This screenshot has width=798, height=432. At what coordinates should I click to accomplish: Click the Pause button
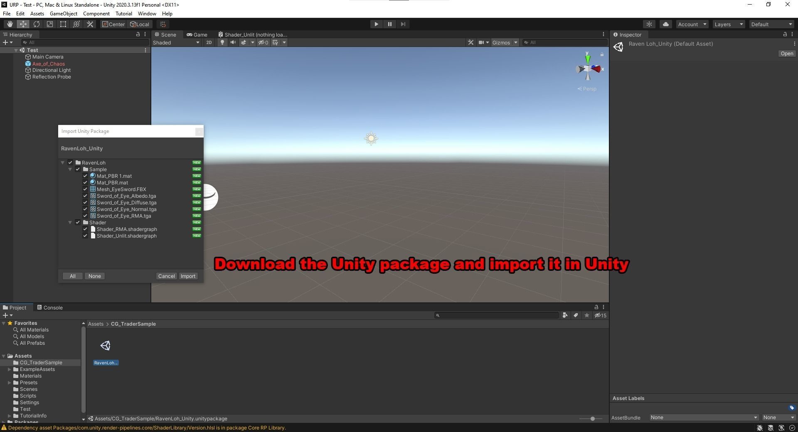tap(389, 24)
